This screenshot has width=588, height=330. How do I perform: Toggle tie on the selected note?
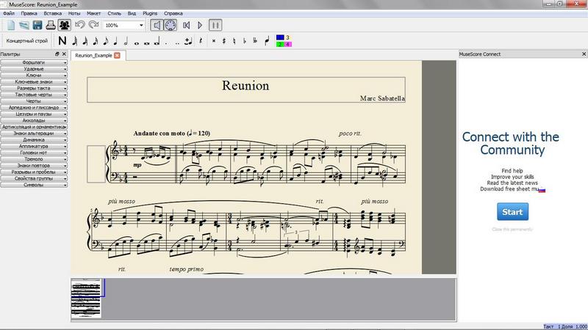[188, 41]
